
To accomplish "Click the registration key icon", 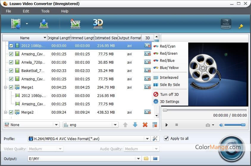I will coord(241,26).
